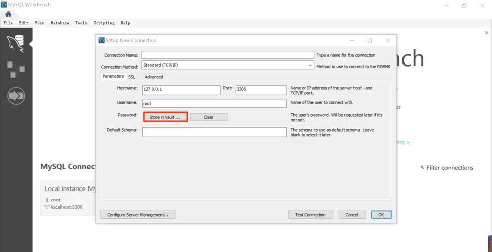Click the Hostname field

pos(182,90)
